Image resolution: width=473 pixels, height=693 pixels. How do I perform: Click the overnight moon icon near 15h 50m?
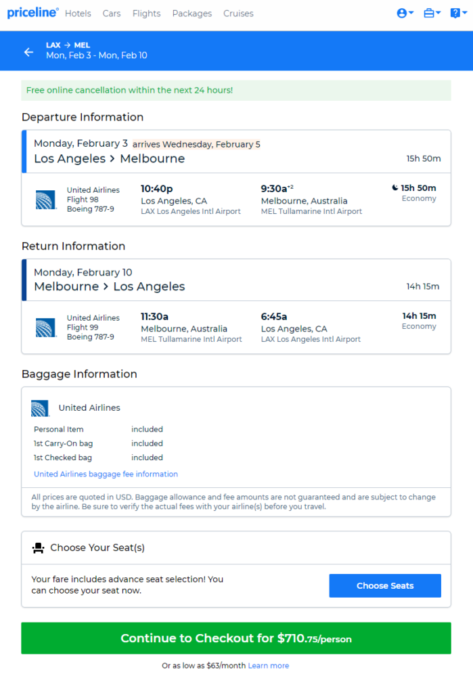(395, 188)
